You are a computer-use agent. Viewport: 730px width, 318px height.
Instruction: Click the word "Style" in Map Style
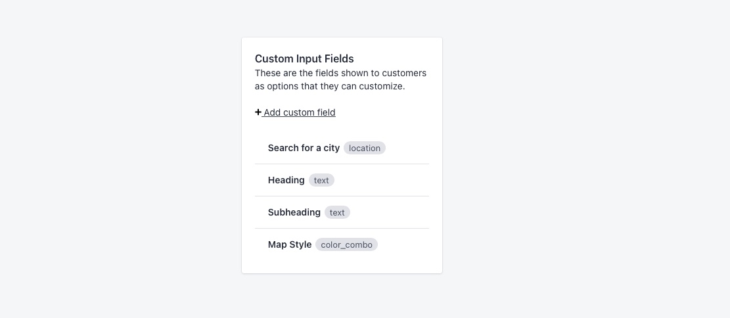[x=300, y=244]
